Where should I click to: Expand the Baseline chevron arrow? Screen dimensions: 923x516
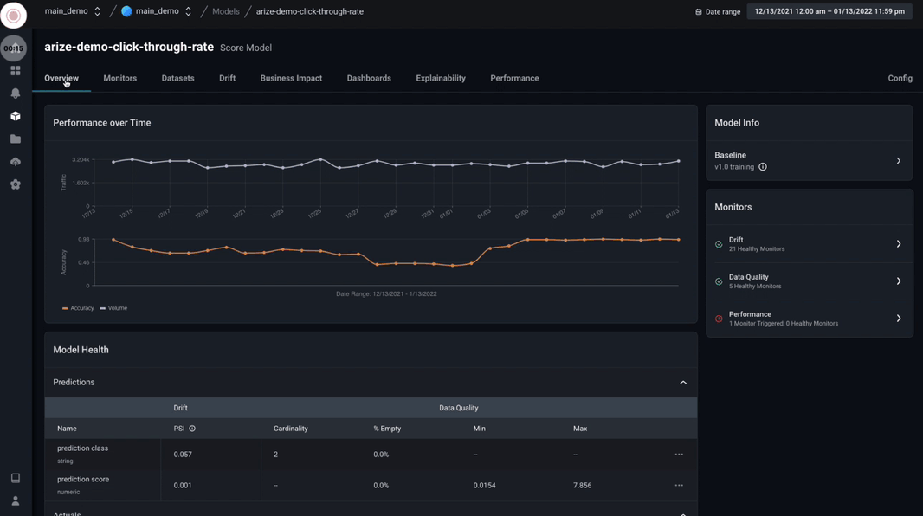898,161
